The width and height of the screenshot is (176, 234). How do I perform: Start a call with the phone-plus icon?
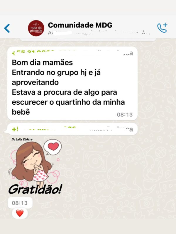pos(162,27)
